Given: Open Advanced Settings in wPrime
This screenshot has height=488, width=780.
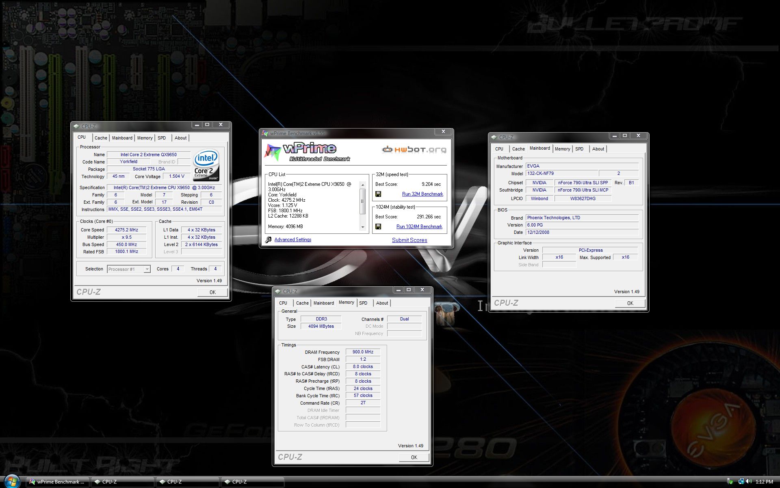Looking at the screenshot, I should [293, 240].
